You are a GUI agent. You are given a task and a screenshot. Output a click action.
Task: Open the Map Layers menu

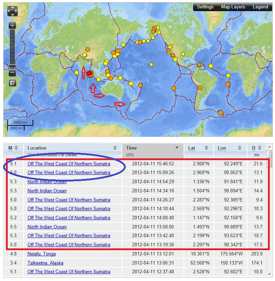(233, 7)
